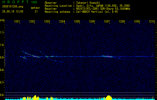The image size is (157, 100).
Task: Click the 1202 time marker
Action: pyautogui.click(x=32, y=21)
